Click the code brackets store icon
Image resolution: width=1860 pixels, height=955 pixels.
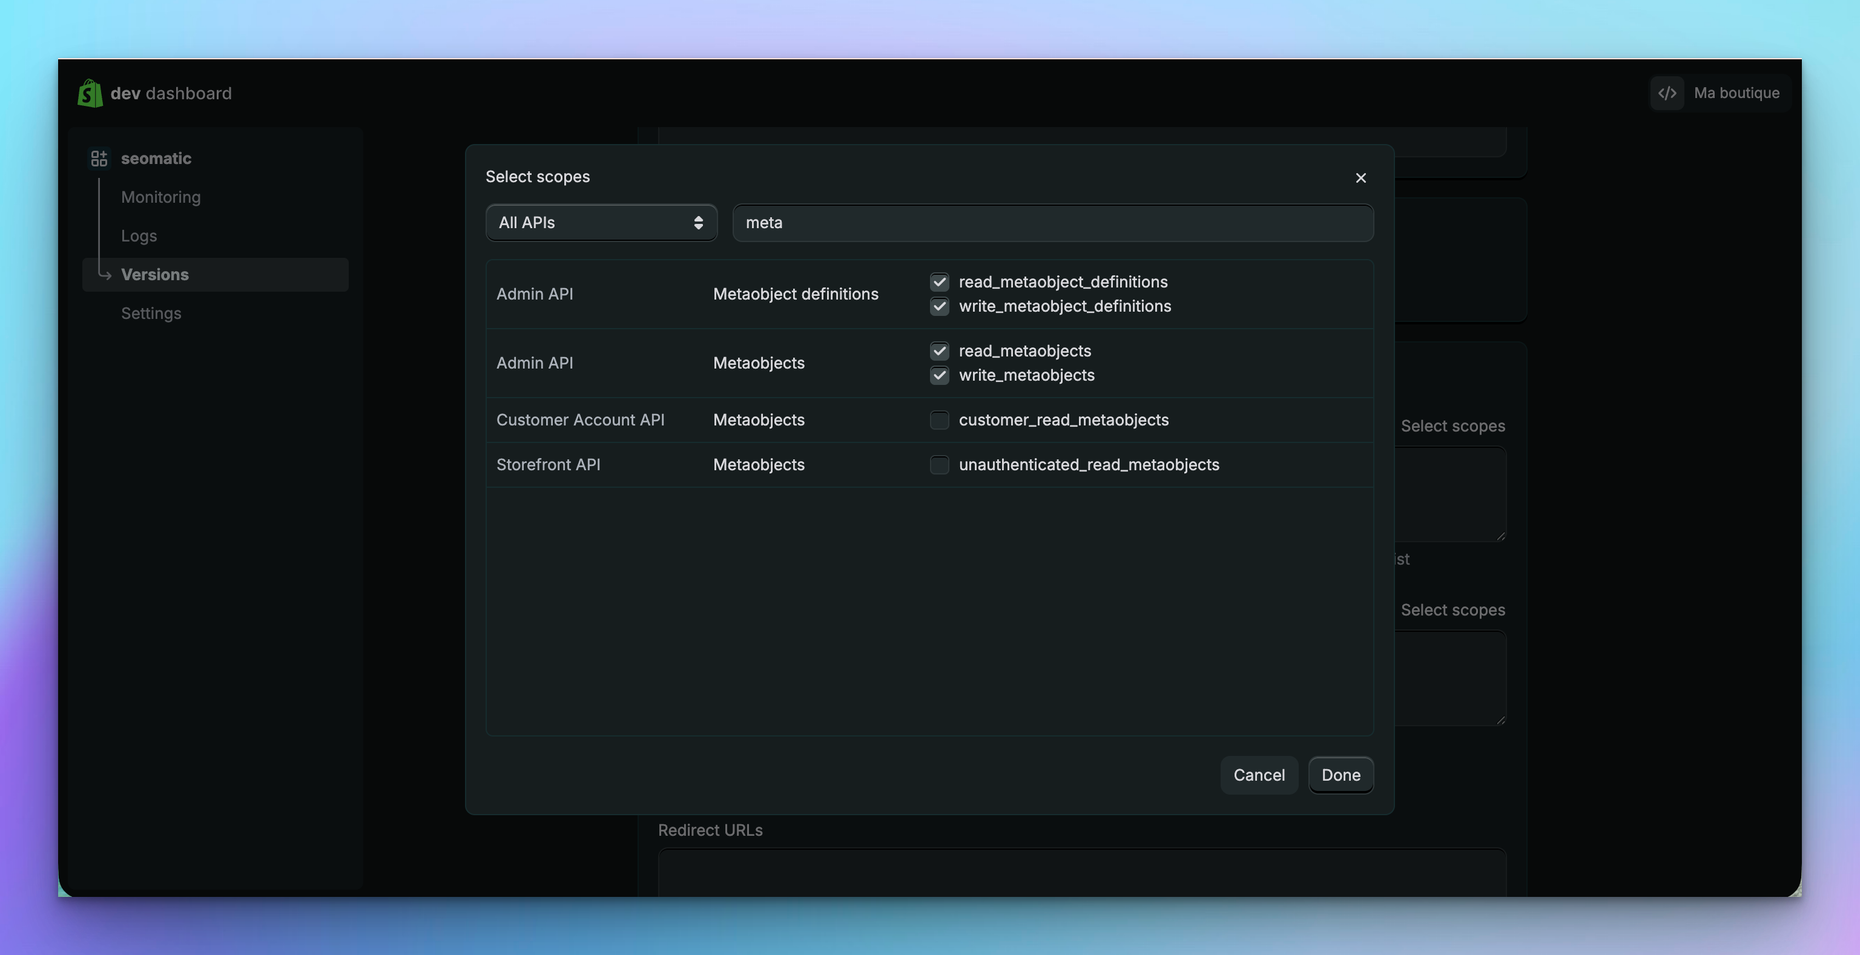point(1666,93)
